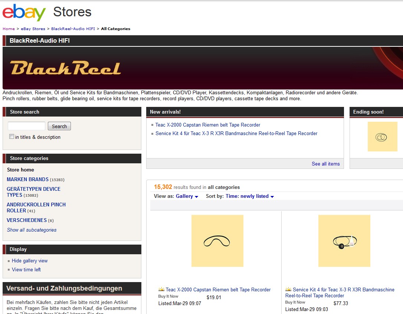The height and width of the screenshot is (314, 403).
Task: Open the Teac X-2000 belt product image
Action: pos(217,241)
